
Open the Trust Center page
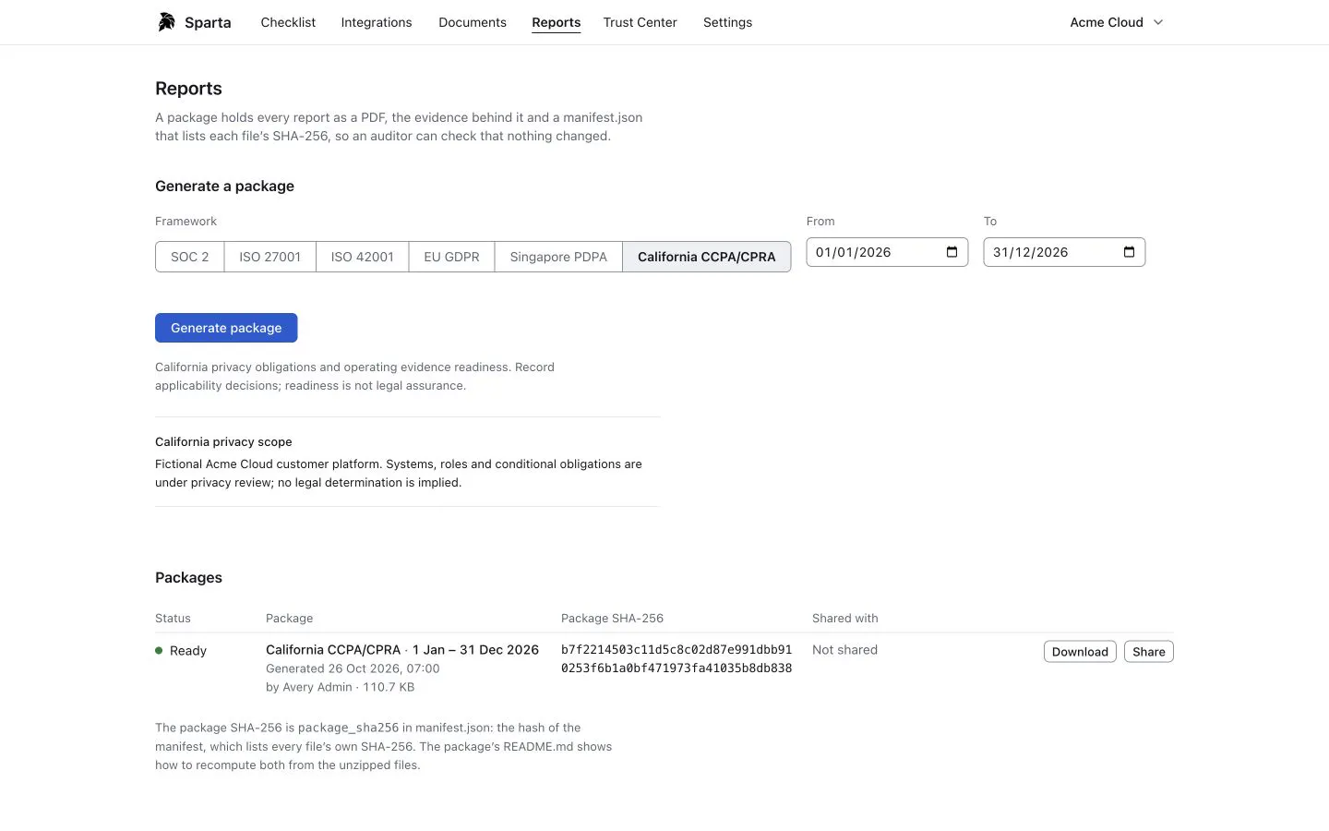(x=641, y=22)
